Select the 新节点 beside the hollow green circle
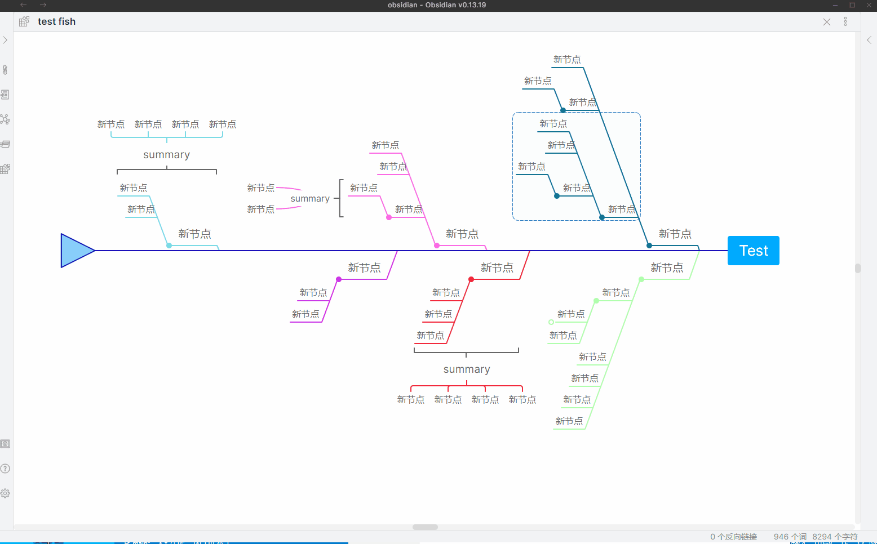877x544 pixels. pos(571,314)
